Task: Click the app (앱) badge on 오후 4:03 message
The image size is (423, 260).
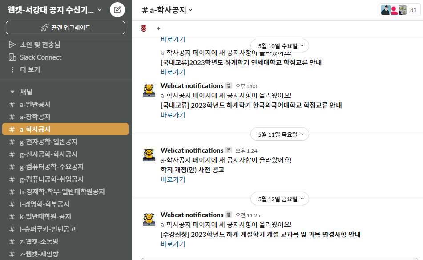Action: (229, 85)
